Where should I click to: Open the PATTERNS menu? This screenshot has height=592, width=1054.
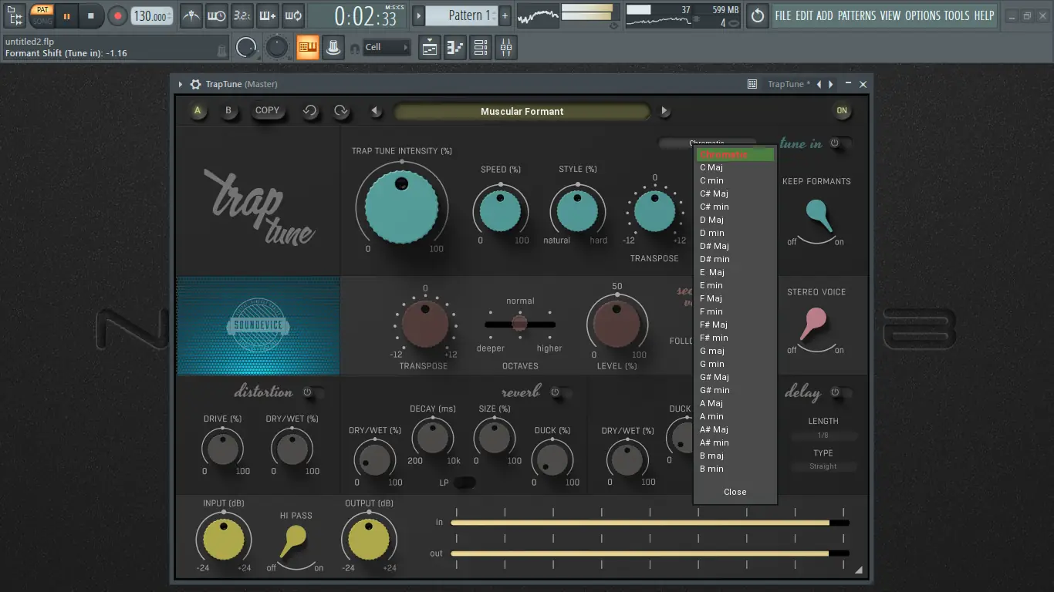click(x=856, y=15)
